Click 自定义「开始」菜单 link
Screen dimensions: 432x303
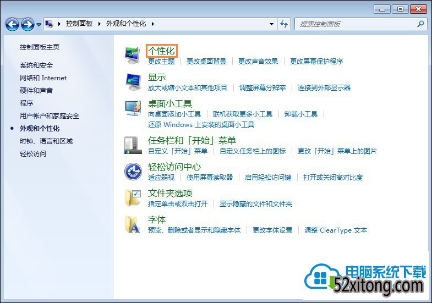tap(178, 151)
